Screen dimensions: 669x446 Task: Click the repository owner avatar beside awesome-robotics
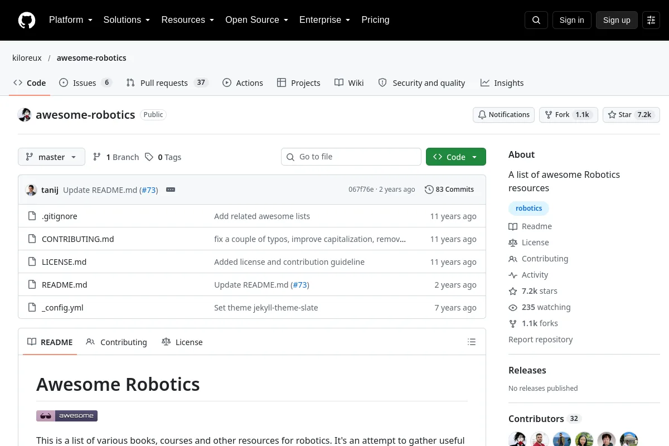(25, 115)
